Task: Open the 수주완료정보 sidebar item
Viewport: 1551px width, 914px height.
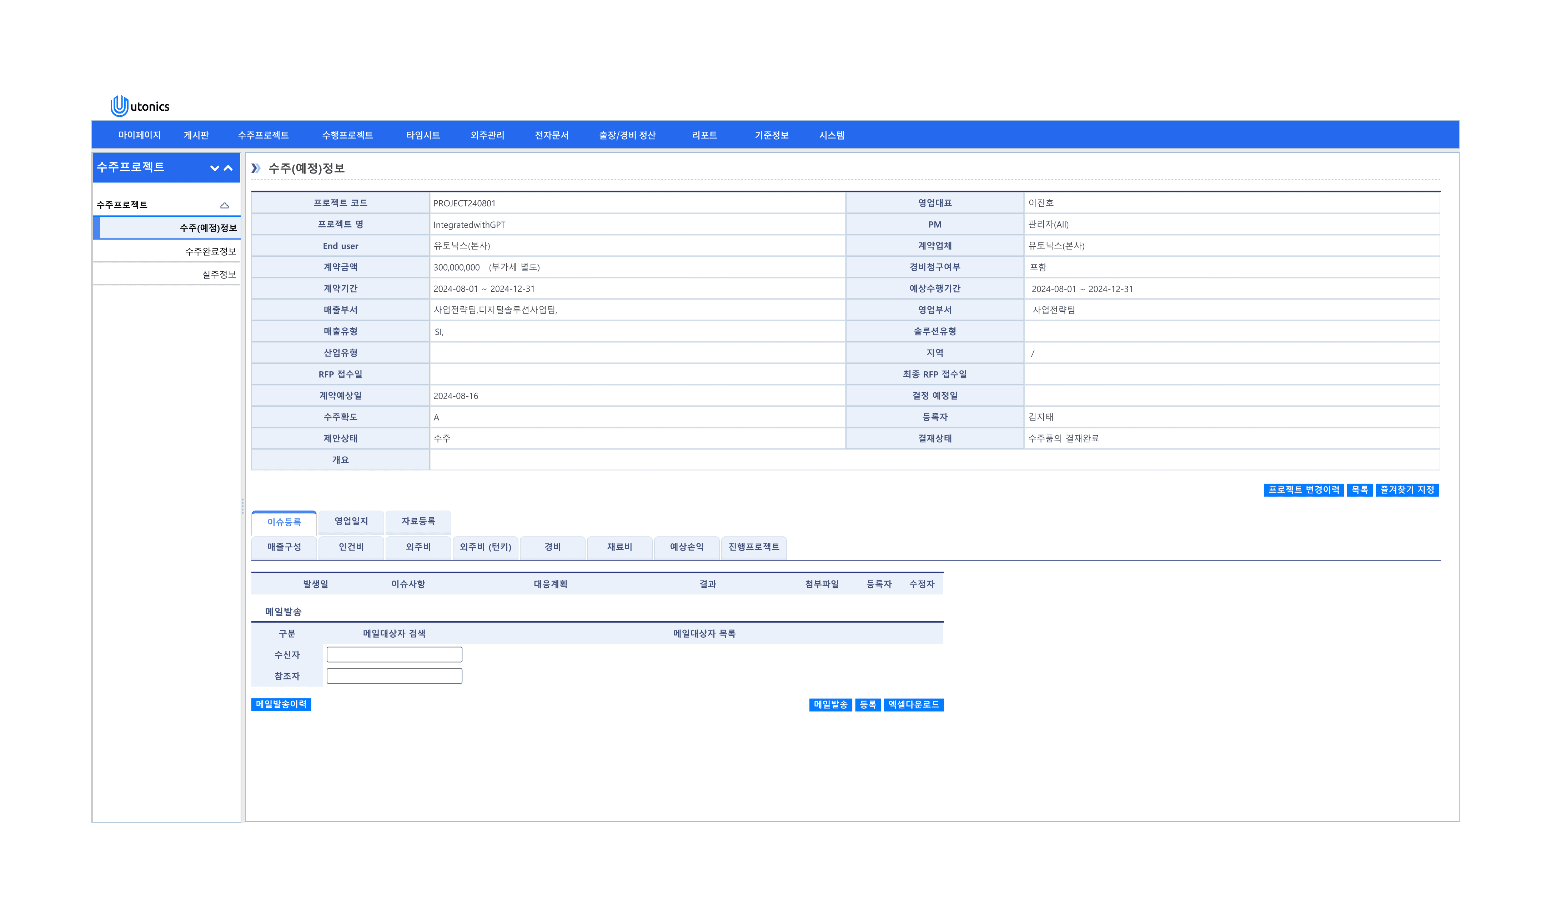Action: tap(211, 251)
